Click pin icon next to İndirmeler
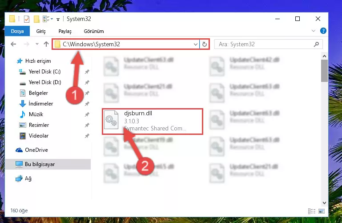The image size is (342, 223). pyautogui.click(x=87, y=104)
